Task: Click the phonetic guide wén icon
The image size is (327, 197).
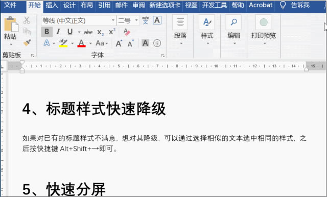Action: point(145,20)
